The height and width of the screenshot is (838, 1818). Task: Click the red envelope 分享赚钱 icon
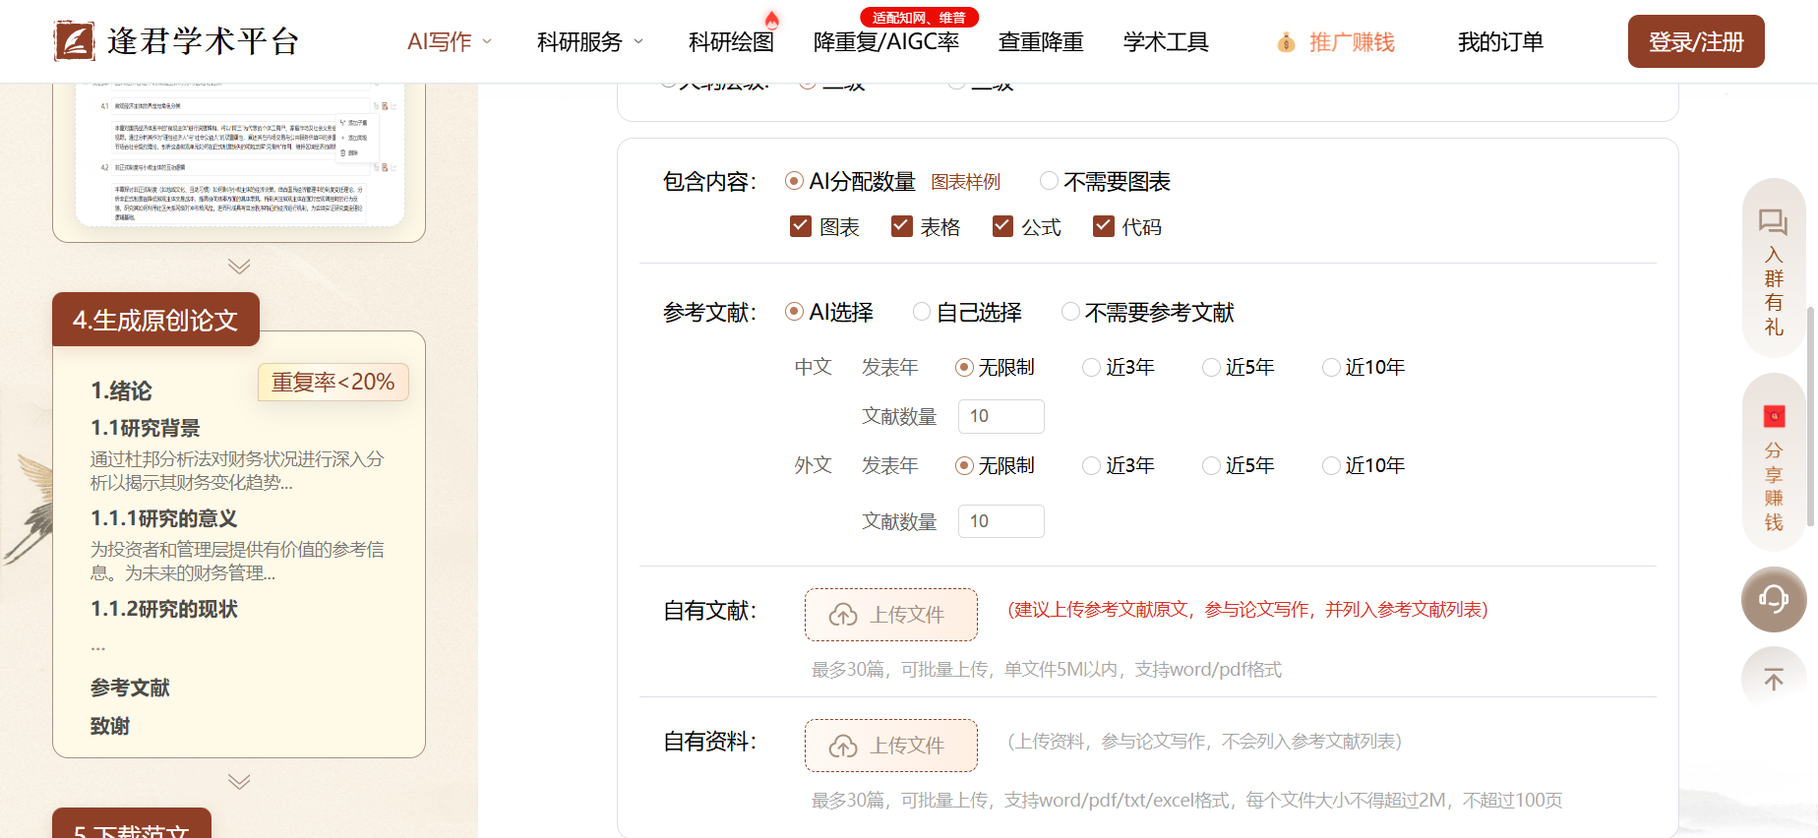(1774, 416)
